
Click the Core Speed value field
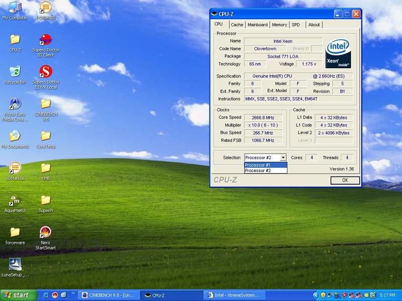[x=263, y=117]
